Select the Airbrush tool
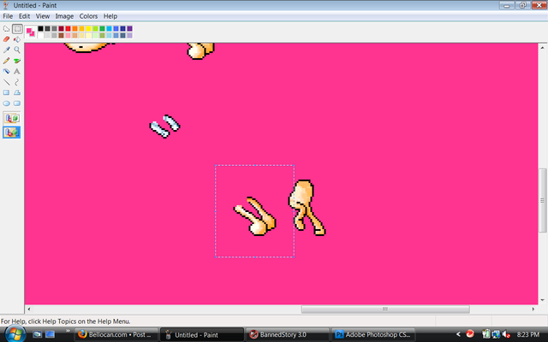Screen dimensions: 548x342 [x=6, y=71]
